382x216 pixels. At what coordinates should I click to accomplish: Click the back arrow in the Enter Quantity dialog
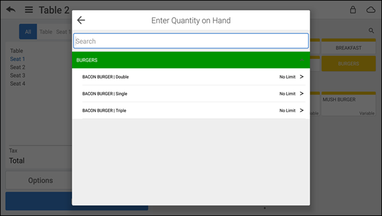[x=81, y=20]
